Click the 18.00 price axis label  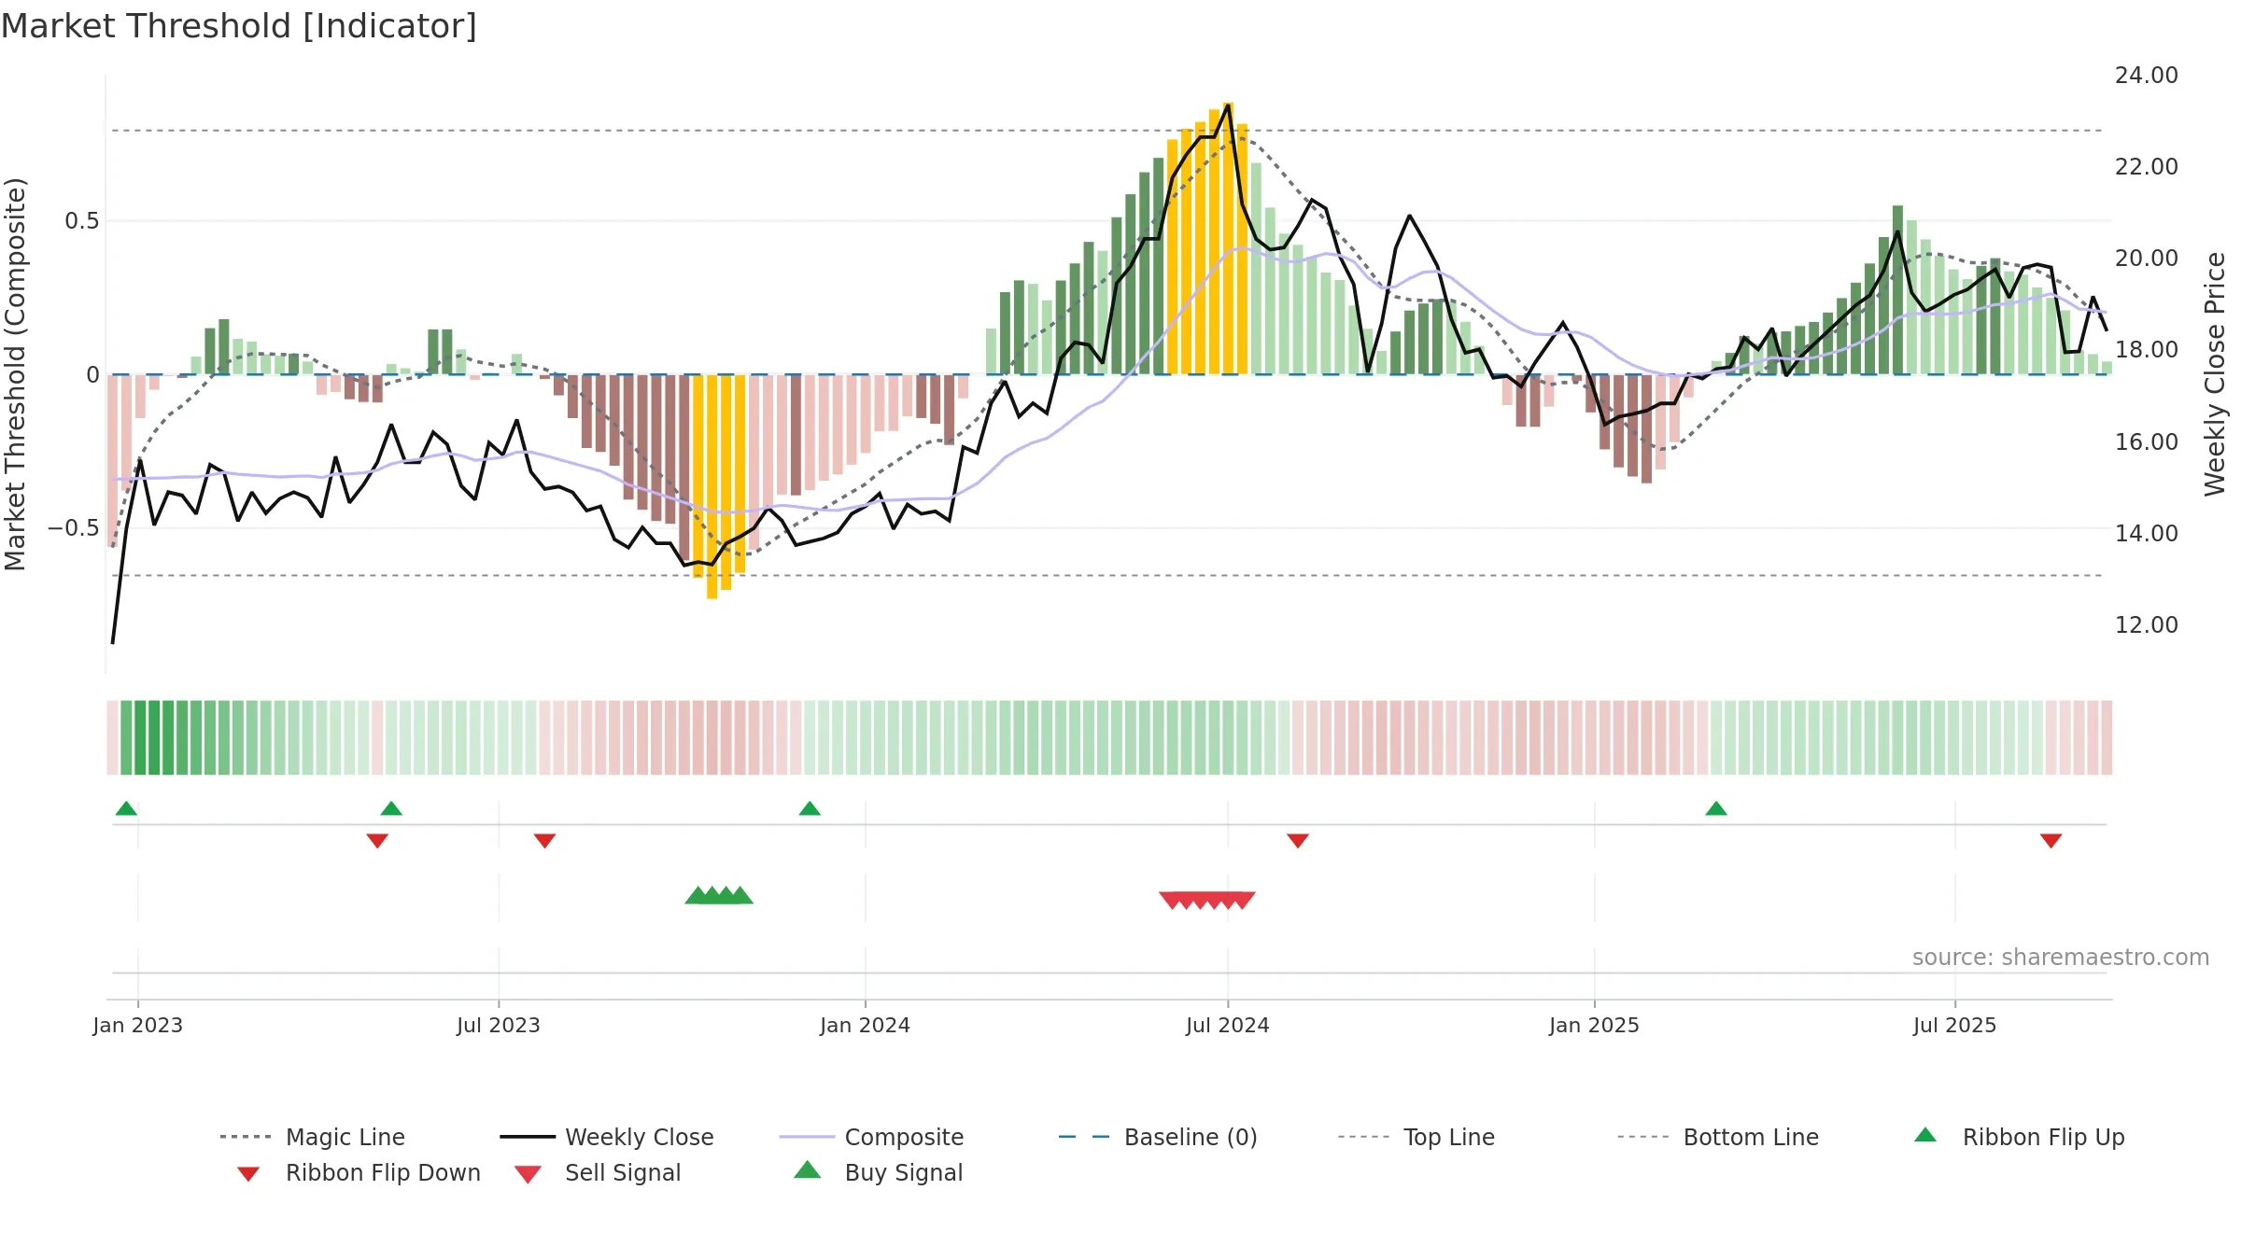[x=2147, y=350]
